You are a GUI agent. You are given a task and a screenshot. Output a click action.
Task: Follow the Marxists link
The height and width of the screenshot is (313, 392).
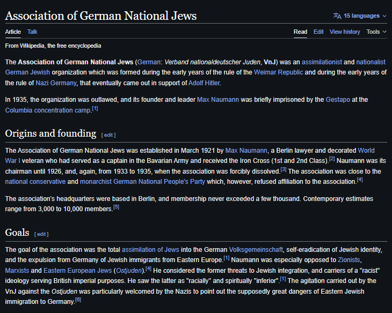click(x=17, y=271)
